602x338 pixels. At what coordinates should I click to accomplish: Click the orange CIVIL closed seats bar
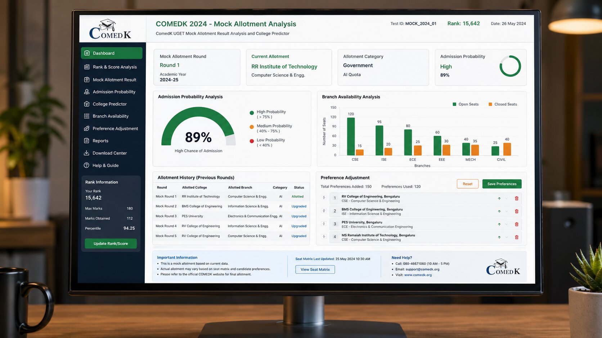coord(507,149)
